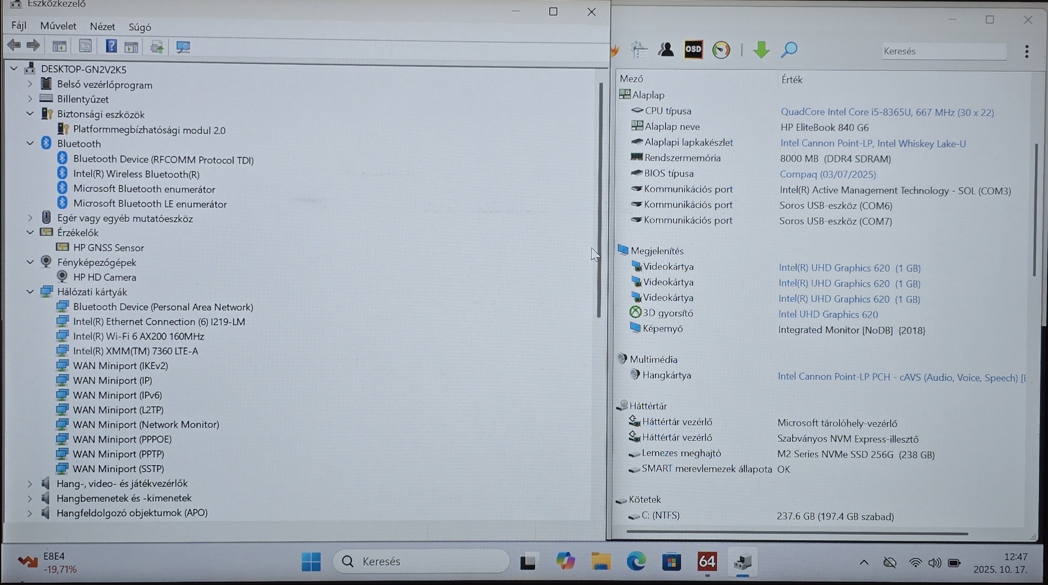This screenshot has height=585, width=1048.
Task: Click the back arrow in Device Manager toolbar
Action: click(x=14, y=46)
